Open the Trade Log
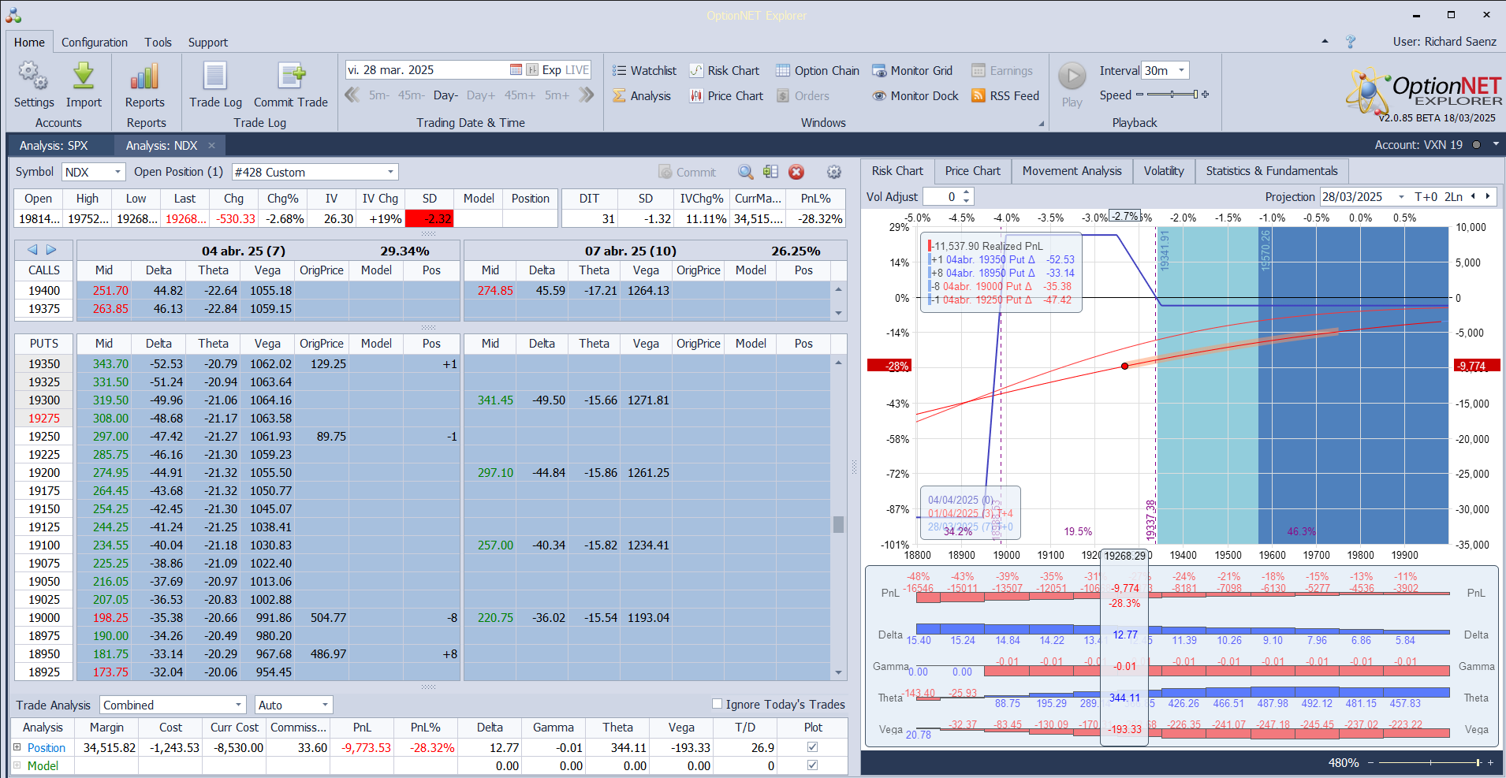1506x778 pixels. pyautogui.click(x=215, y=85)
